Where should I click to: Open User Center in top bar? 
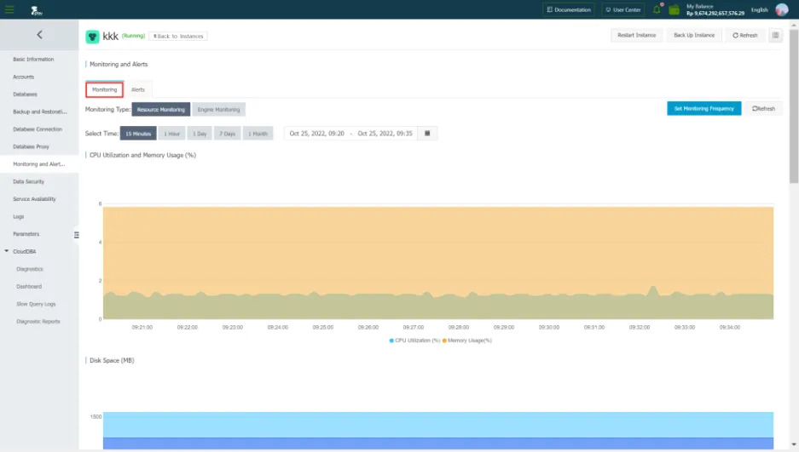pos(622,9)
